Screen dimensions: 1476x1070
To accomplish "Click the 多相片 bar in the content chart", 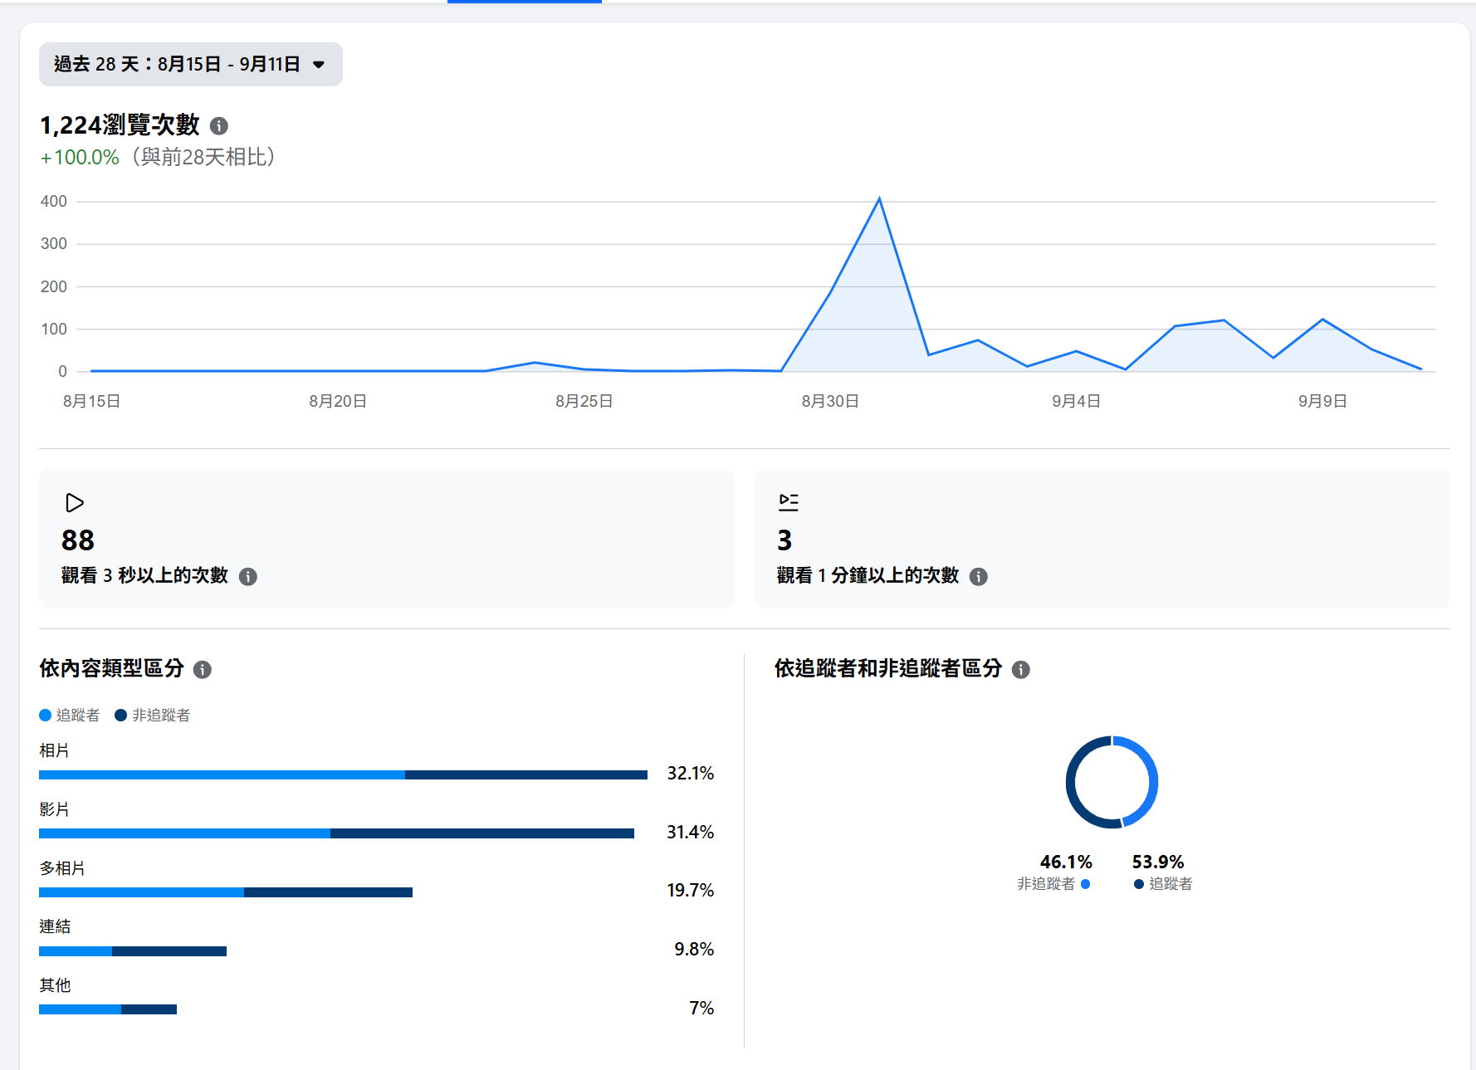I will click(x=226, y=892).
